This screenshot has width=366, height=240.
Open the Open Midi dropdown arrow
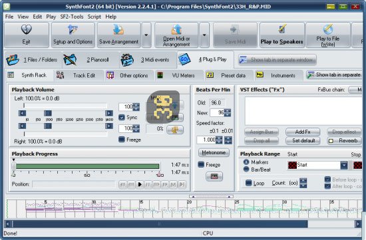[204, 35]
